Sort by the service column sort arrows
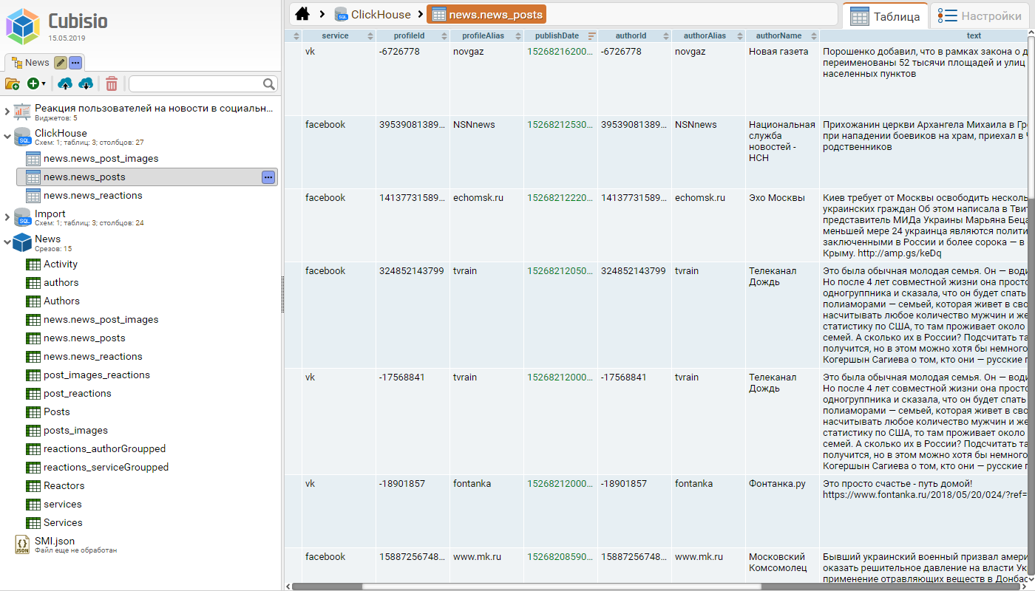This screenshot has height=591, width=1035. coord(370,35)
